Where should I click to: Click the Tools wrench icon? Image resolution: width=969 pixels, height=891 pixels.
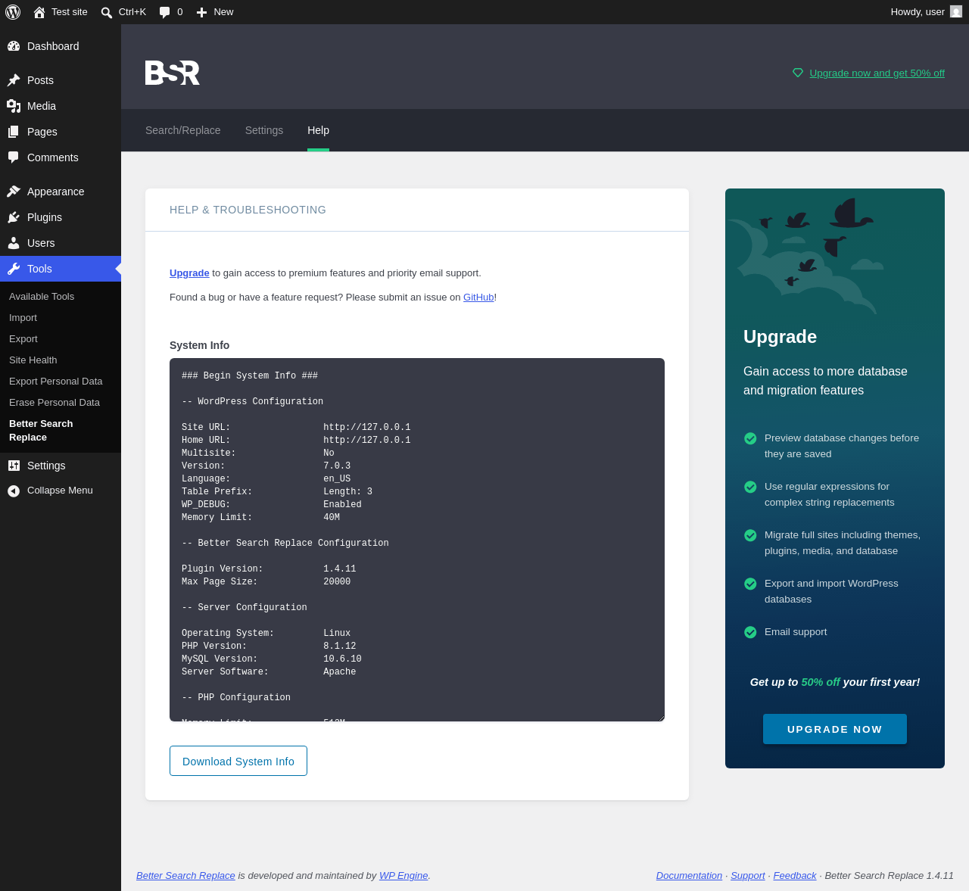[x=14, y=269]
